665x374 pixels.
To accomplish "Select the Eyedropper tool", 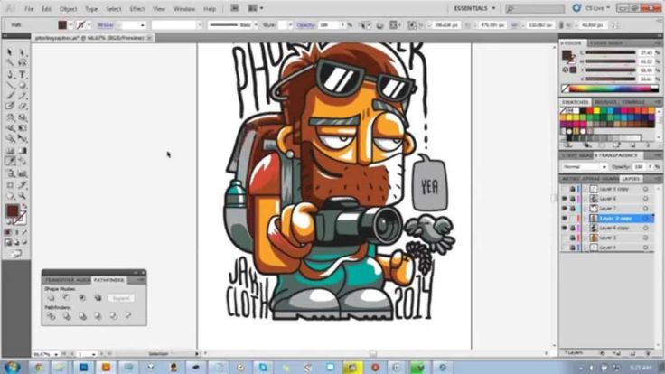I will coord(10,161).
